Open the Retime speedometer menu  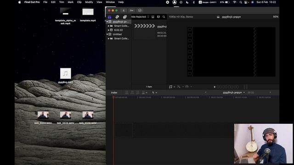(x=188, y=87)
